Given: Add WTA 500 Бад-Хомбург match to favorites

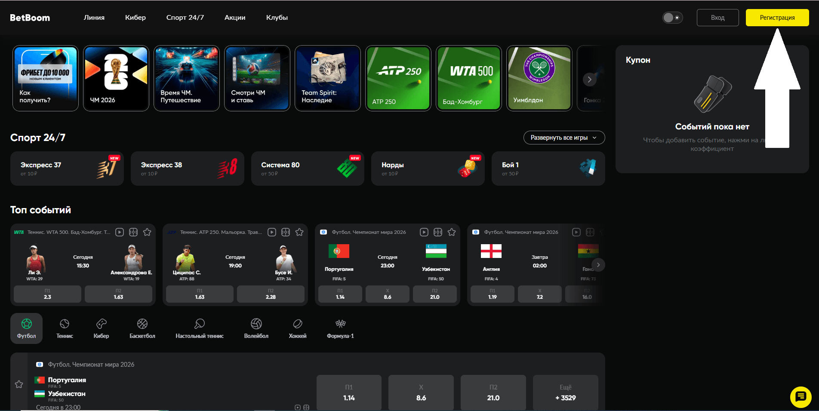Looking at the screenshot, I should [x=147, y=232].
